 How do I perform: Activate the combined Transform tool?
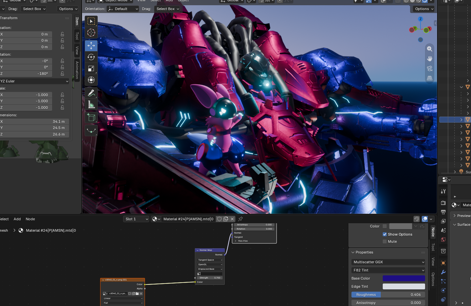[91, 80]
